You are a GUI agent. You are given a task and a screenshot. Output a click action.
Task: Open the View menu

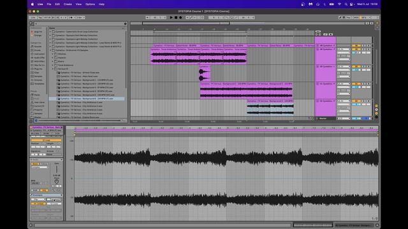click(x=78, y=4)
